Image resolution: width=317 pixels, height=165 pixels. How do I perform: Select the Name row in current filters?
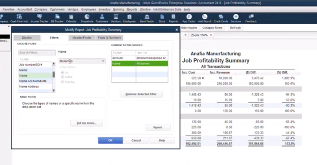[140, 64]
